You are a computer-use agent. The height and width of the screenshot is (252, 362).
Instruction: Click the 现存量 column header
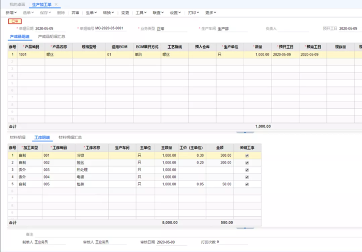340,47
